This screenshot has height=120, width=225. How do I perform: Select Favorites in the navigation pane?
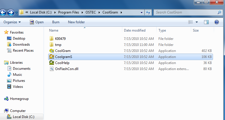coord(17,32)
